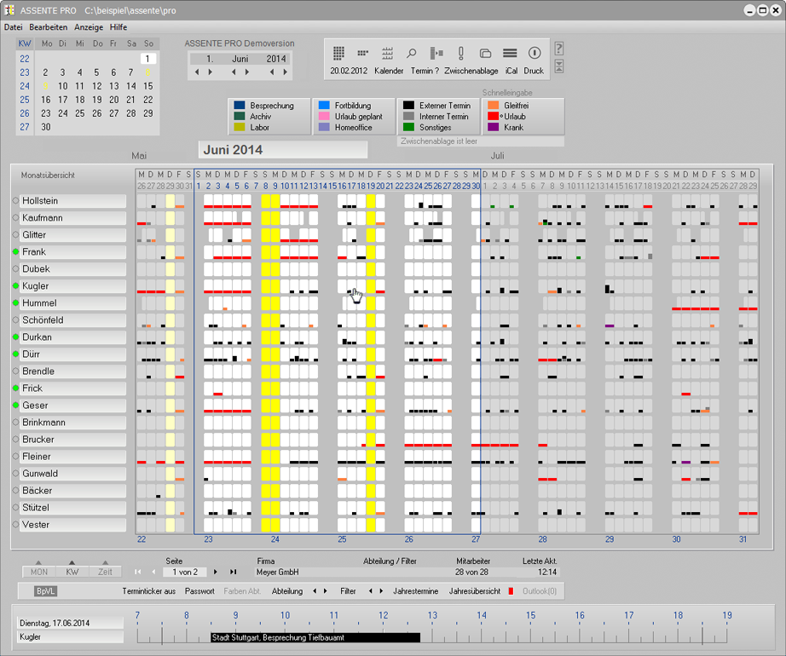Click the Juli next-month label
Screen dimensions: 786x656
pos(497,156)
